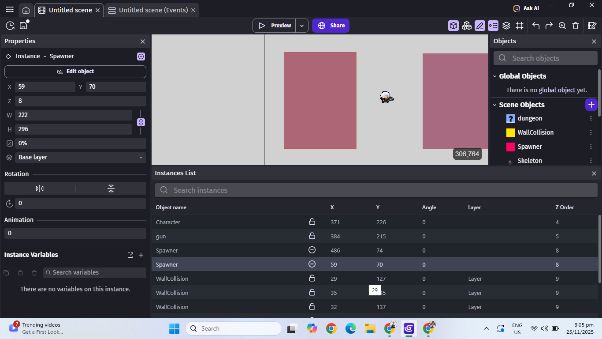Flip instance horizontally under Rotation
Viewport: 602px width, 339px height.
pos(40,188)
